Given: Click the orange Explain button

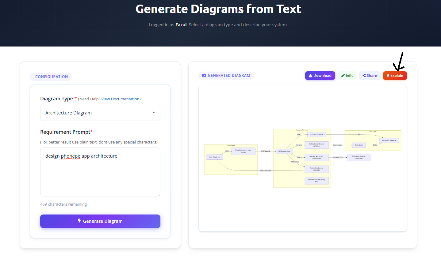Looking at the screenshot, I should point(395,76).
